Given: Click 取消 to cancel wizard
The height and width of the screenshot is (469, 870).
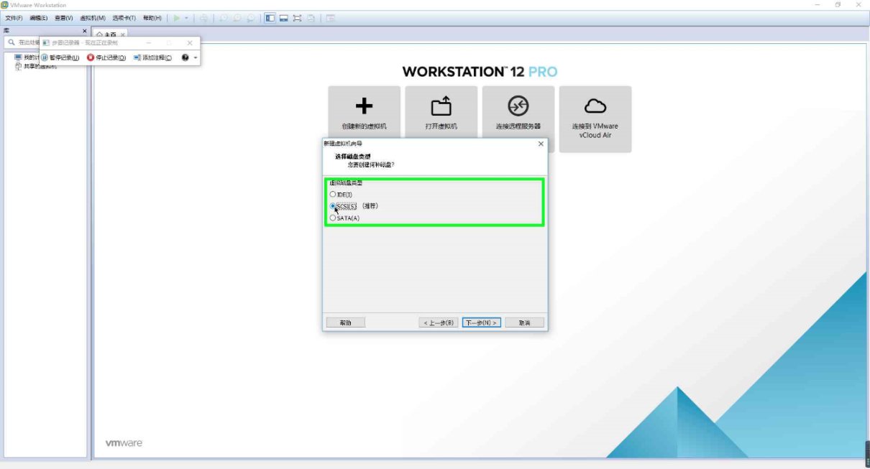Looking at the screenshot, I should point(524,322).
